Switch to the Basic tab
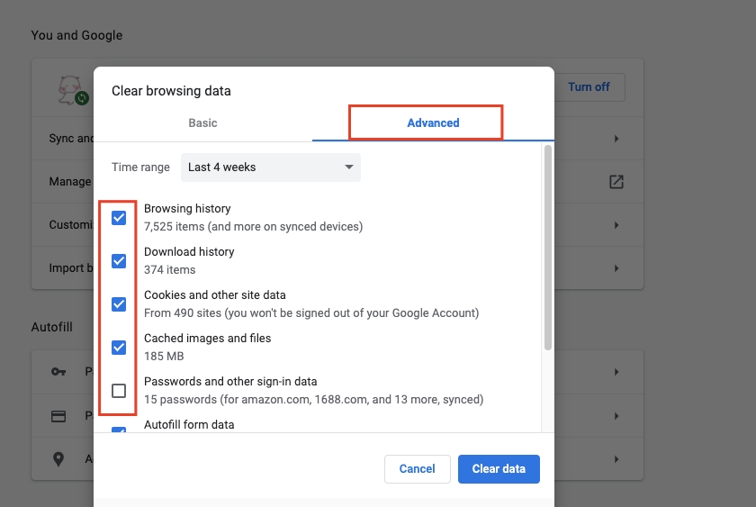Image resolution: width=756 pixels, height=507 pixels. pos(202,123)
